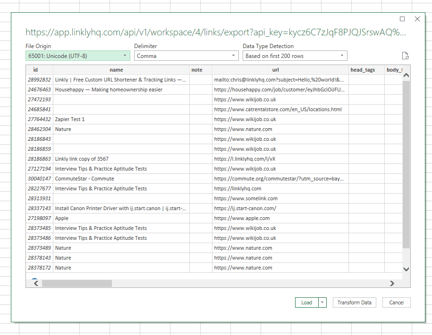The width and height of the screenshot is (432, 335).
Task: Click the Transform Data button
Action: (x=354, y=302)
